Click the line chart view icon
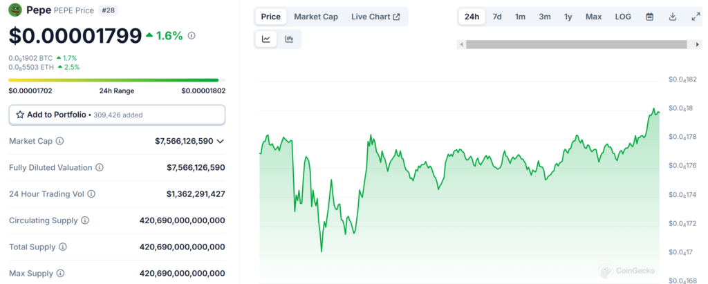Viewport: 708px width, 284px height. click(266, 39)
